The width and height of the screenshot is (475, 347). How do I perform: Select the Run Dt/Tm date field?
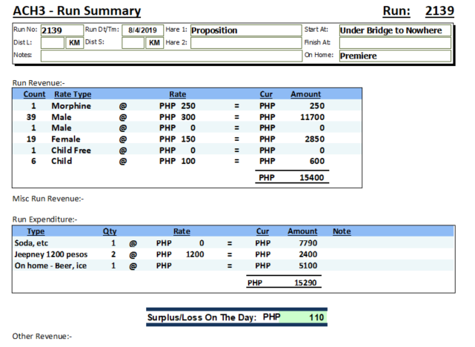coord(143,30)
